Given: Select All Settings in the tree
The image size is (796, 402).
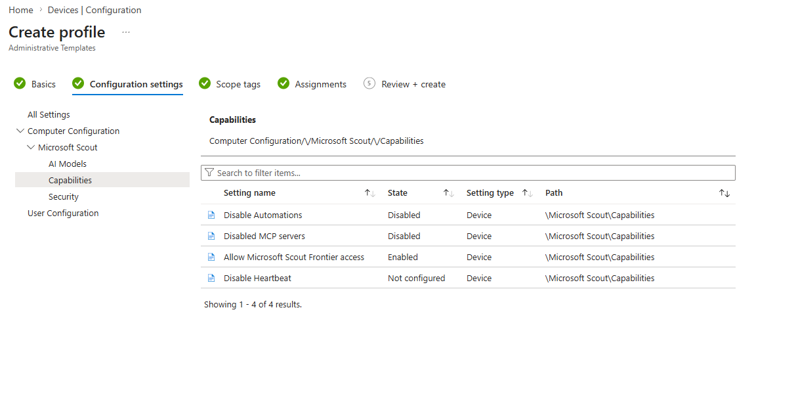Looking at the screenshot, I should coord(49,114).
